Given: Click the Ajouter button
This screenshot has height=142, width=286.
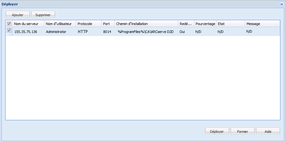Looking at the screenshot, I should tap(17, 14).
